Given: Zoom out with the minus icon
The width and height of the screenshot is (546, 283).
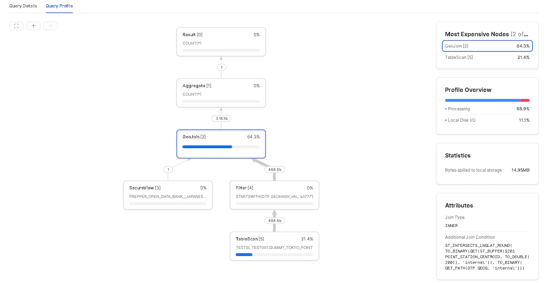Looking at the screenshot, I should (50, 26).
